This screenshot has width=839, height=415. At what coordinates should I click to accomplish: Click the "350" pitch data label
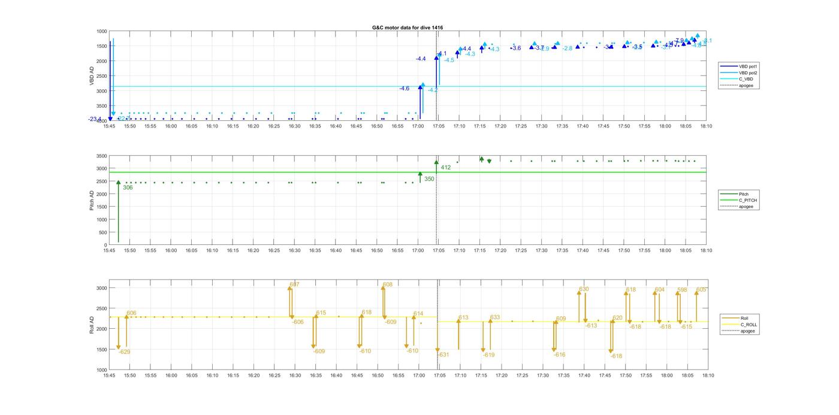(x=429, y=178)
